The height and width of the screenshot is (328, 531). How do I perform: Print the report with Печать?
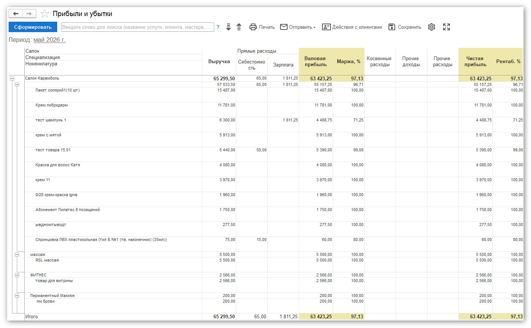point(262,27)
